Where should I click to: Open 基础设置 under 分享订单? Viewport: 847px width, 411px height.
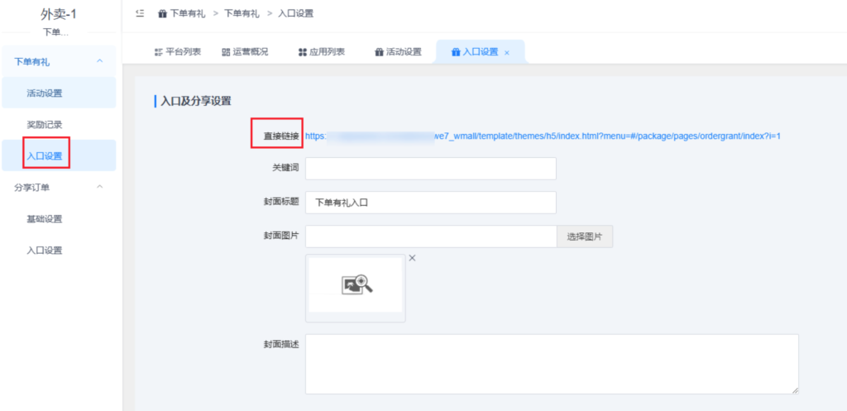click(x=45, y=219)
